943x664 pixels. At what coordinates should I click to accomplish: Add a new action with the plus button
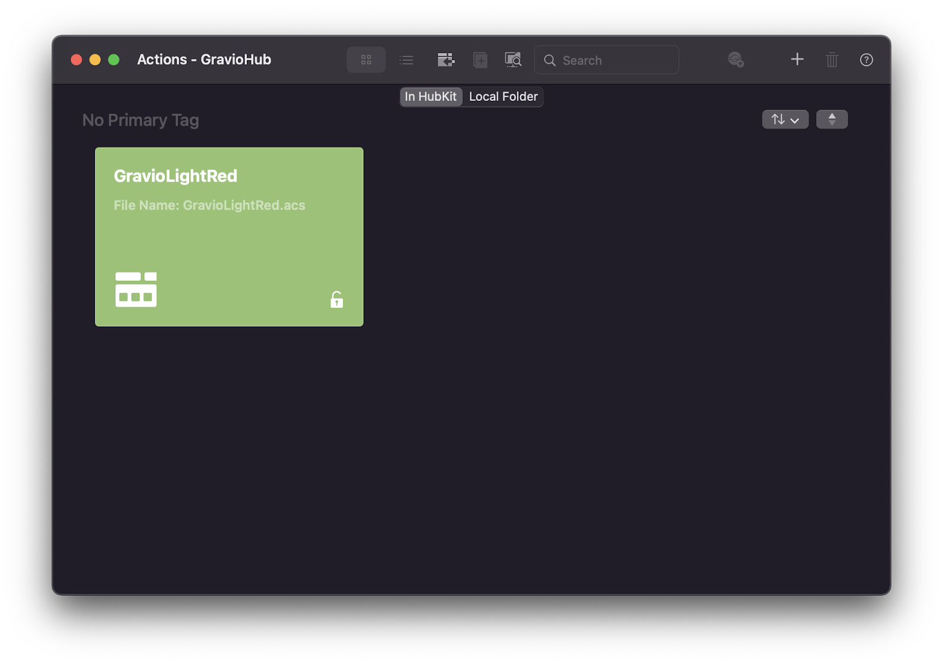coord(797,60)
